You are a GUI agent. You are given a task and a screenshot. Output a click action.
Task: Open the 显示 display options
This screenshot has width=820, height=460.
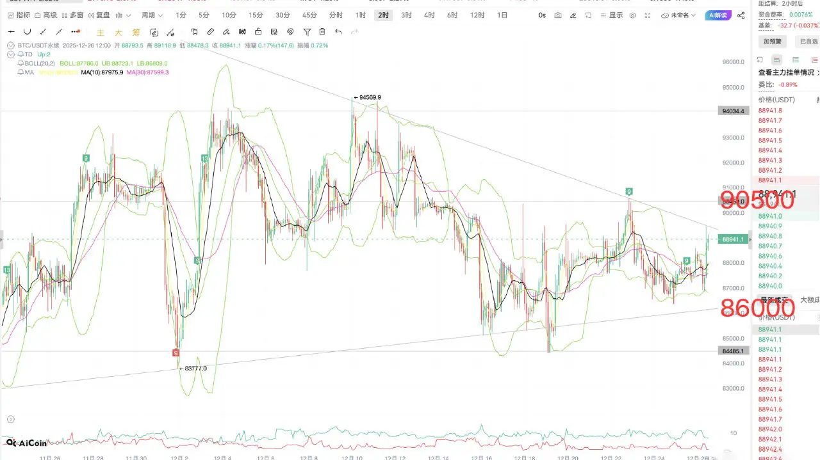[x=611, y=15]
